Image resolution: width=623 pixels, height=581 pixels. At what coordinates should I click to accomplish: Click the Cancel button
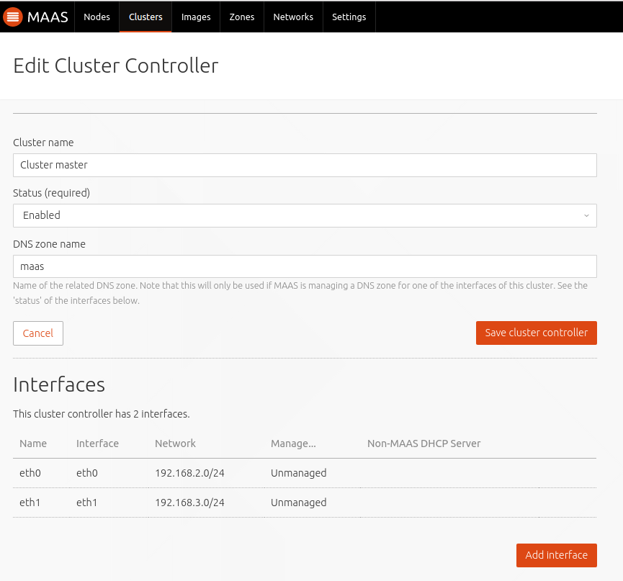pyautogui.click(x=38, y=333)
